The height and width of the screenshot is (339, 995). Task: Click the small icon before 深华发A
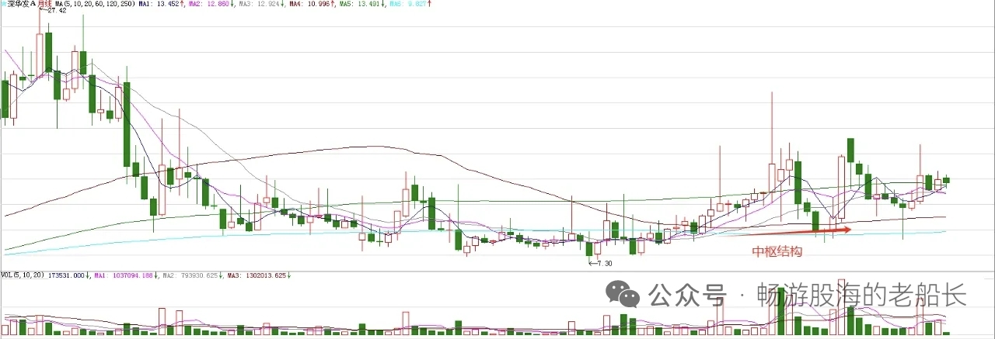coord(3,3)
